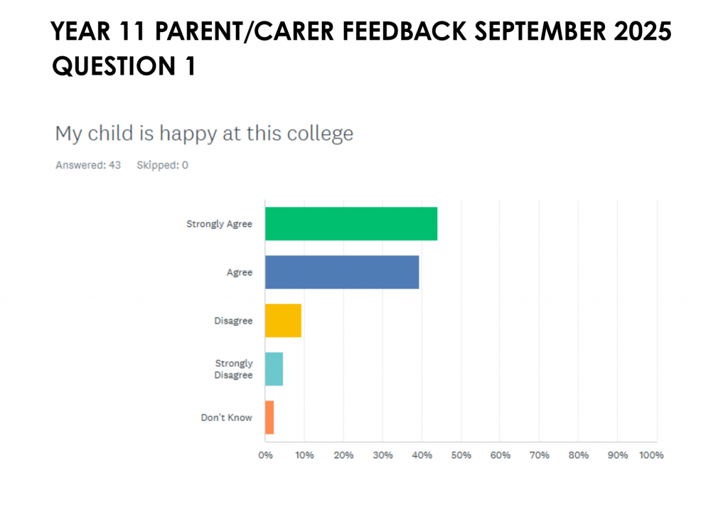
Task: Click the 100% axis tick label
Action: click(651, 455)
